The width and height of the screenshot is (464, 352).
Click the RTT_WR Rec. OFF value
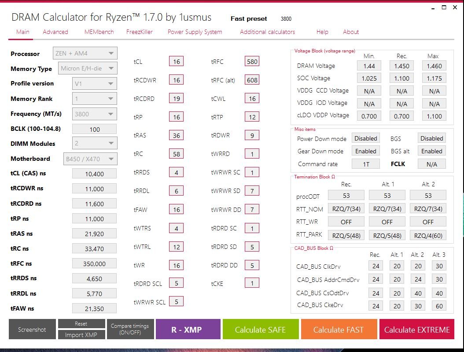point(346,222)
